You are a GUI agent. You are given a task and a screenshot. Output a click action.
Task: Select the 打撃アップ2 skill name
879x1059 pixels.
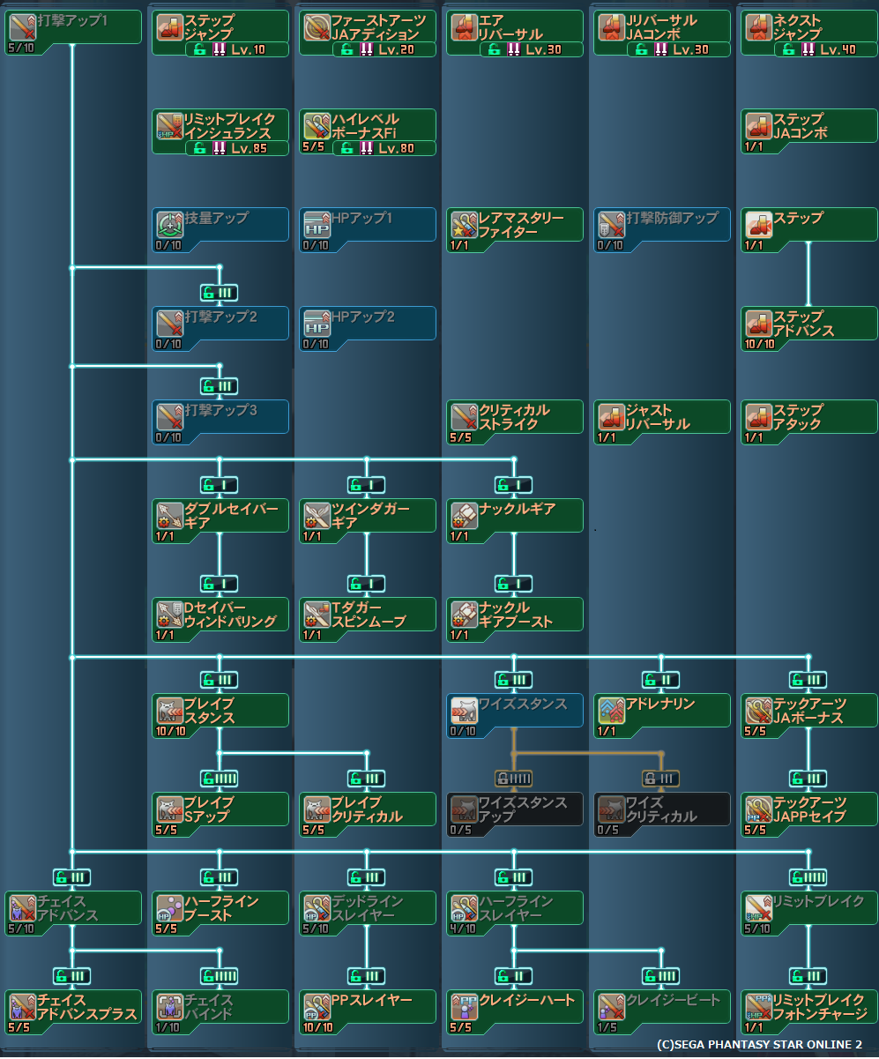221,317
